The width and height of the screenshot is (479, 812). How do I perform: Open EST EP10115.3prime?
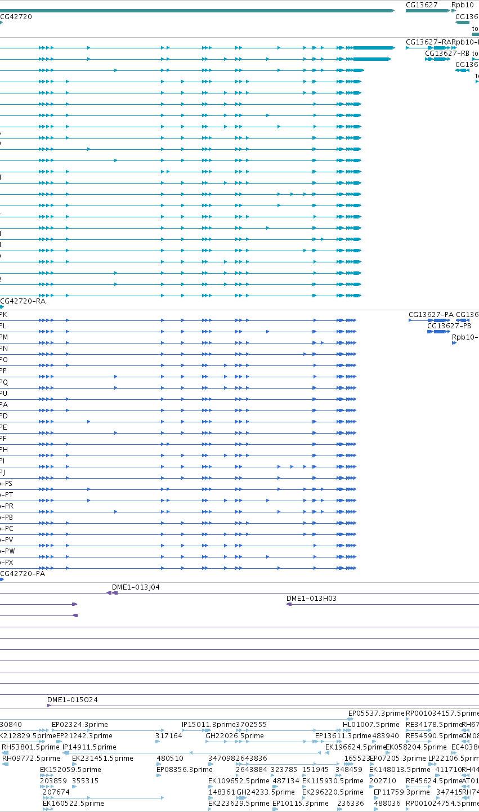point(300,804)
